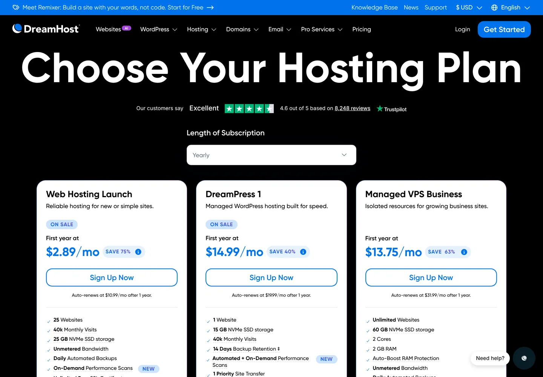
Task: Click the tag icon in the Remixer banner
Action: pos(16,8)
